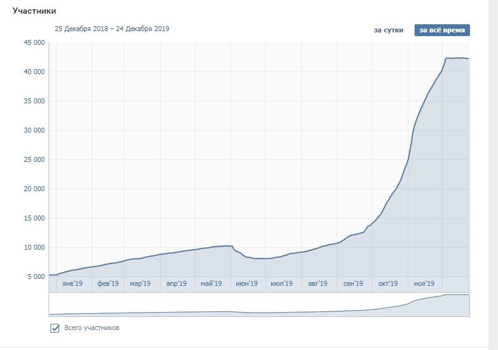
Task: Click the 'Участники' heading
Action: [x=34, y=11]
